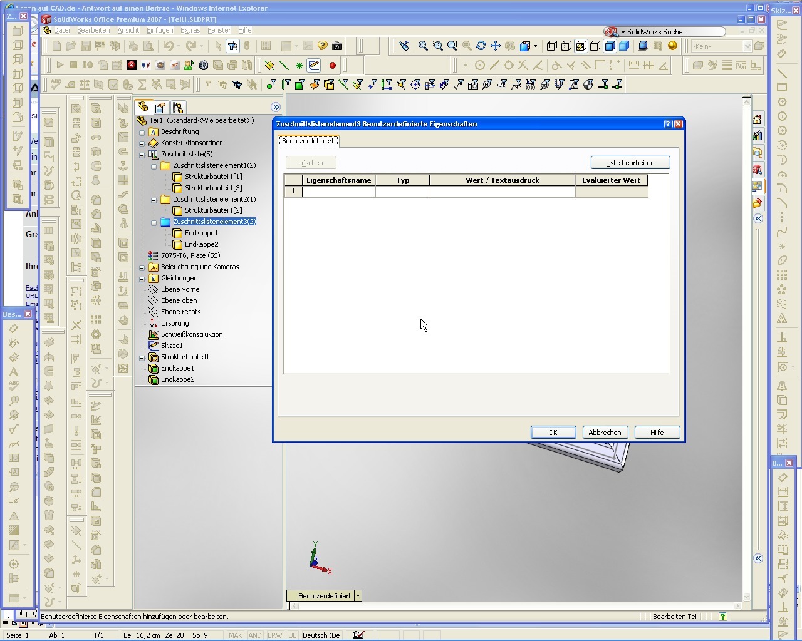Open the Benutzerdefiniert dropdown arrow at bottom
This screenshot has height=641, width=802.
pyautogui.click(x=358, y=596)
